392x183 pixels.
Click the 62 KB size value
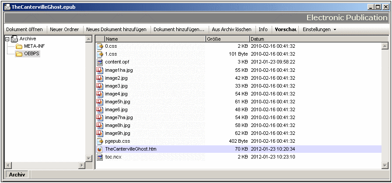(241, 133)
